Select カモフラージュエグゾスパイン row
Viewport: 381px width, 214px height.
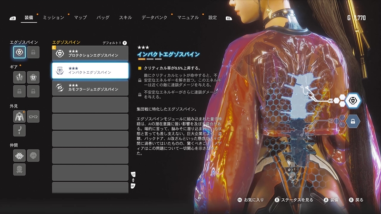click(90, 88)
